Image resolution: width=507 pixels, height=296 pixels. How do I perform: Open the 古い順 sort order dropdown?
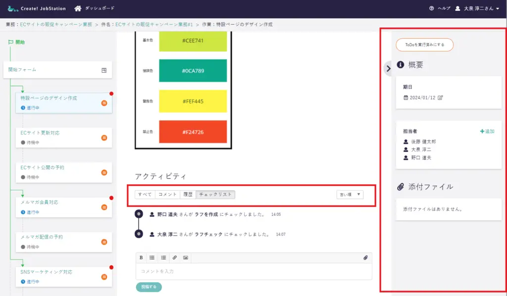[x=350, y=195]
